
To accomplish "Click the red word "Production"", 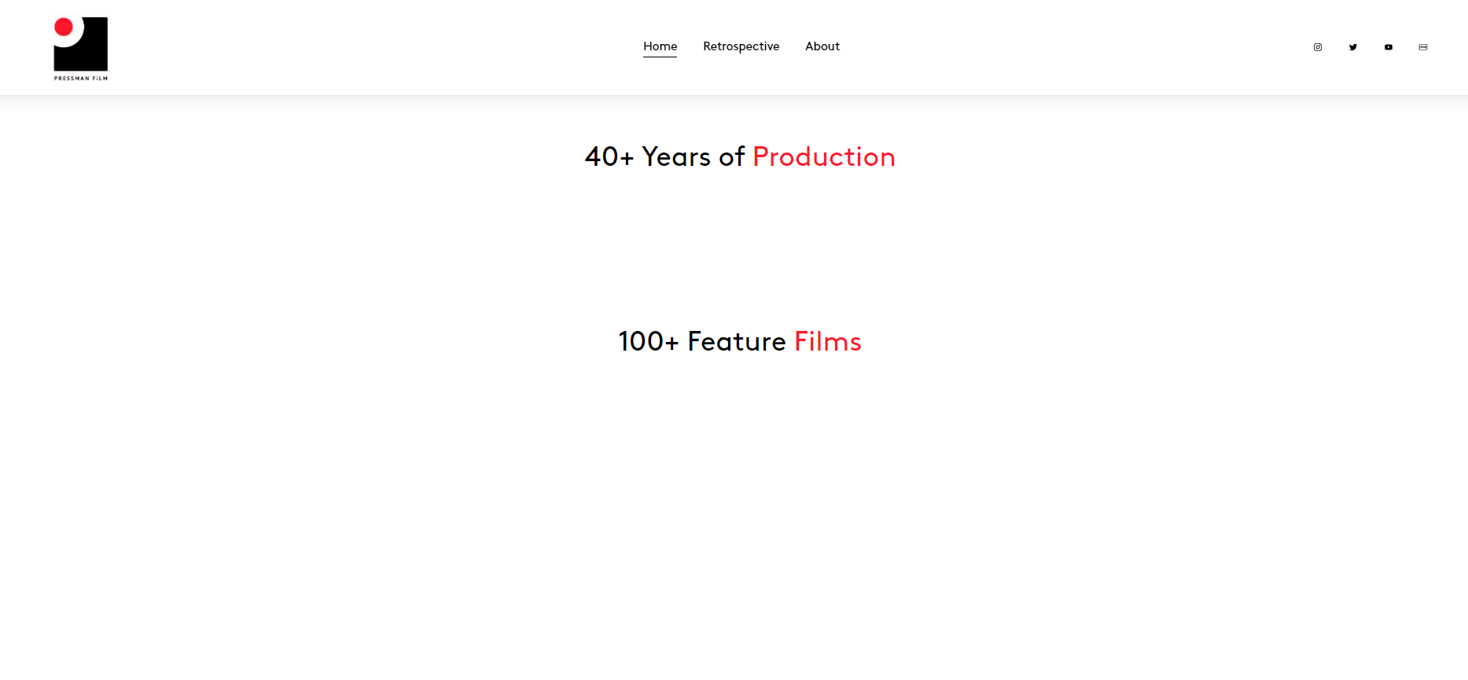I will coord(823,157).
